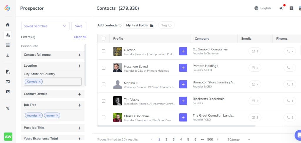Show Chris O'Donohue's emails badge

255,117
